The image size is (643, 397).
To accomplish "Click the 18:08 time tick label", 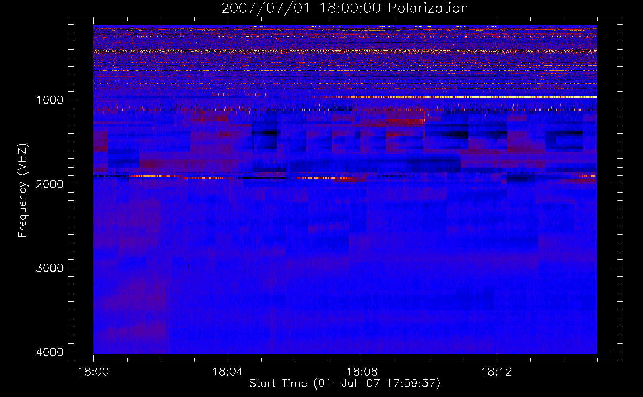I will (362, 372).
